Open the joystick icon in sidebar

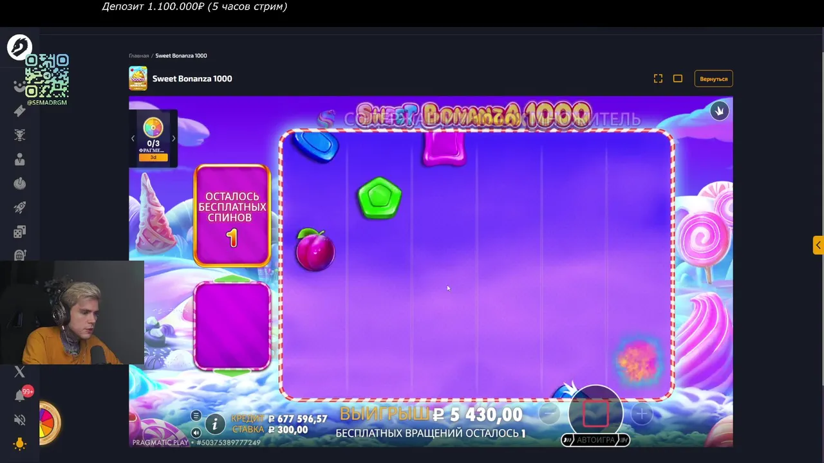point(19,184)
